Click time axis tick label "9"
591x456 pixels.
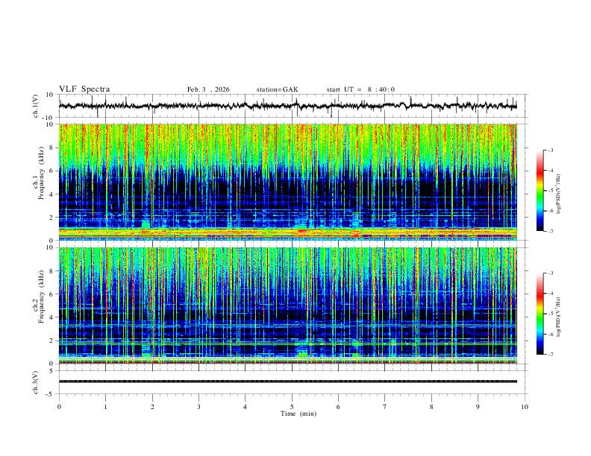[x=478, y=407]
